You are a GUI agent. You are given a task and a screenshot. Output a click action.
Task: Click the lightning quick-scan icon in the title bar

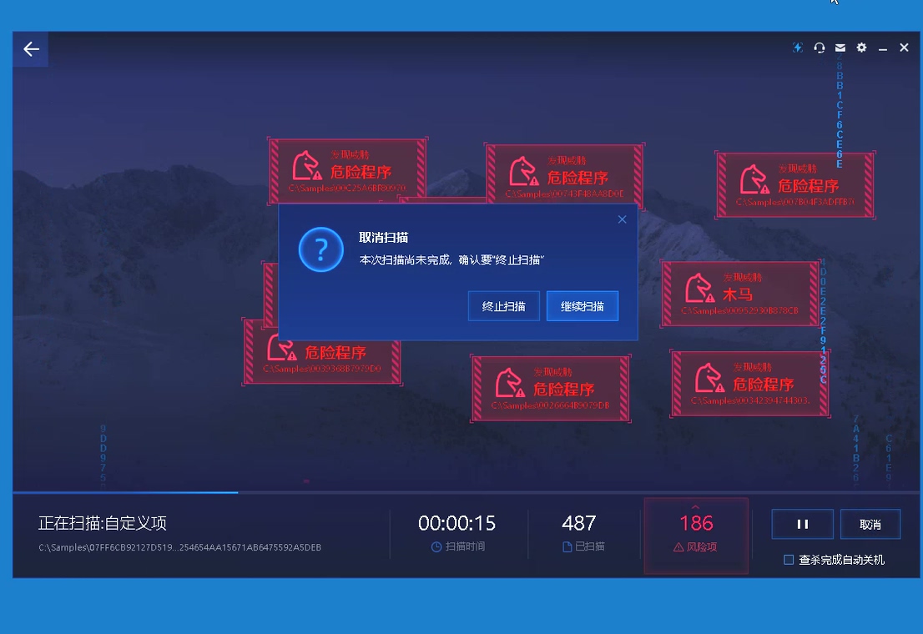798,48
